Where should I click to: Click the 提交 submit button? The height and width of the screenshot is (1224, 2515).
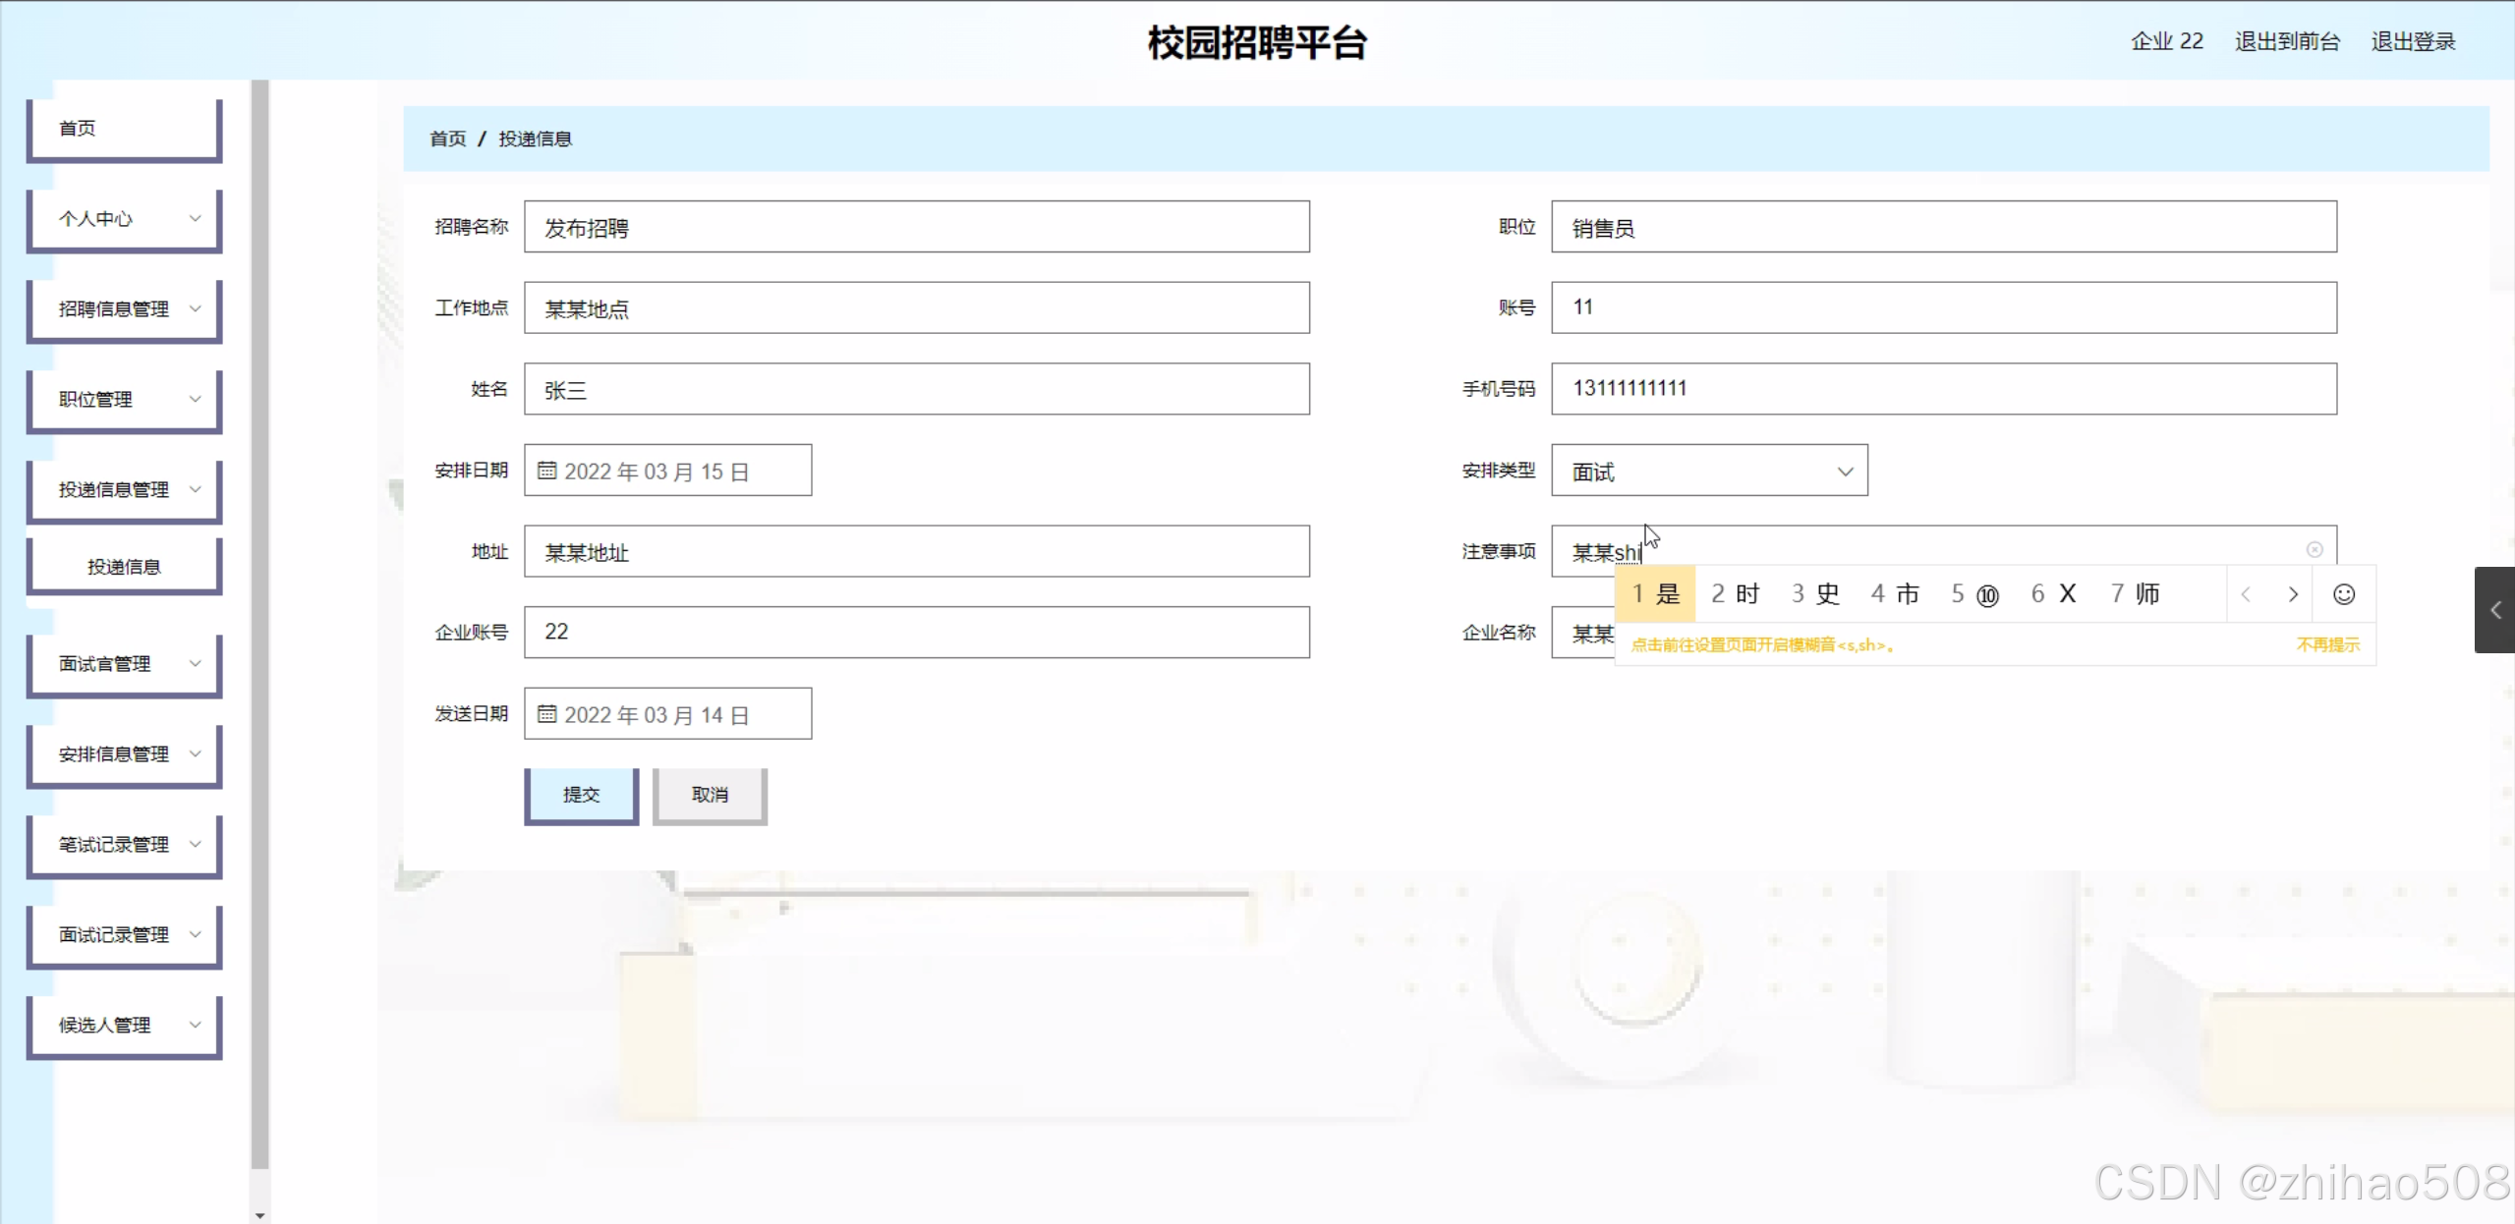[x=581, y=795]
